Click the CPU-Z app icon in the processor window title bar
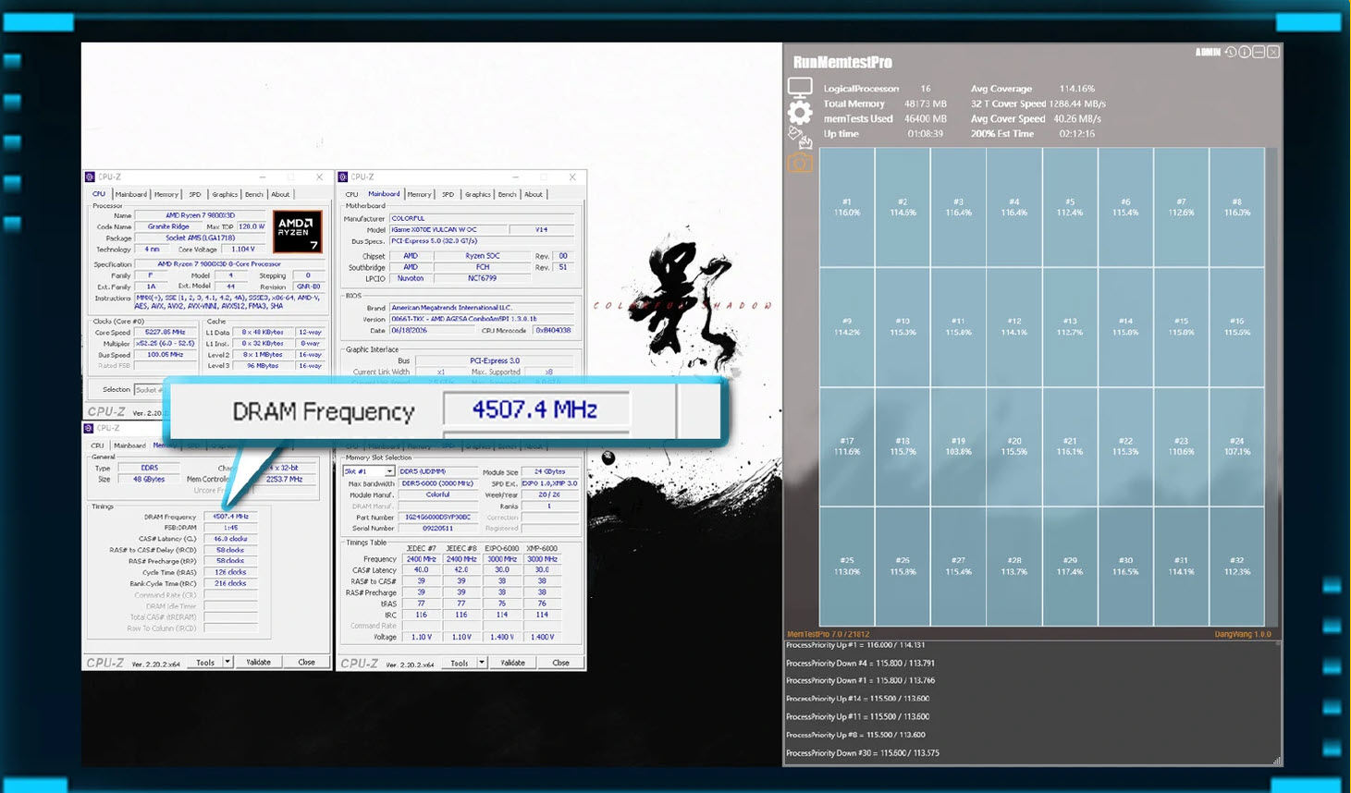 [x=90, y=177]
